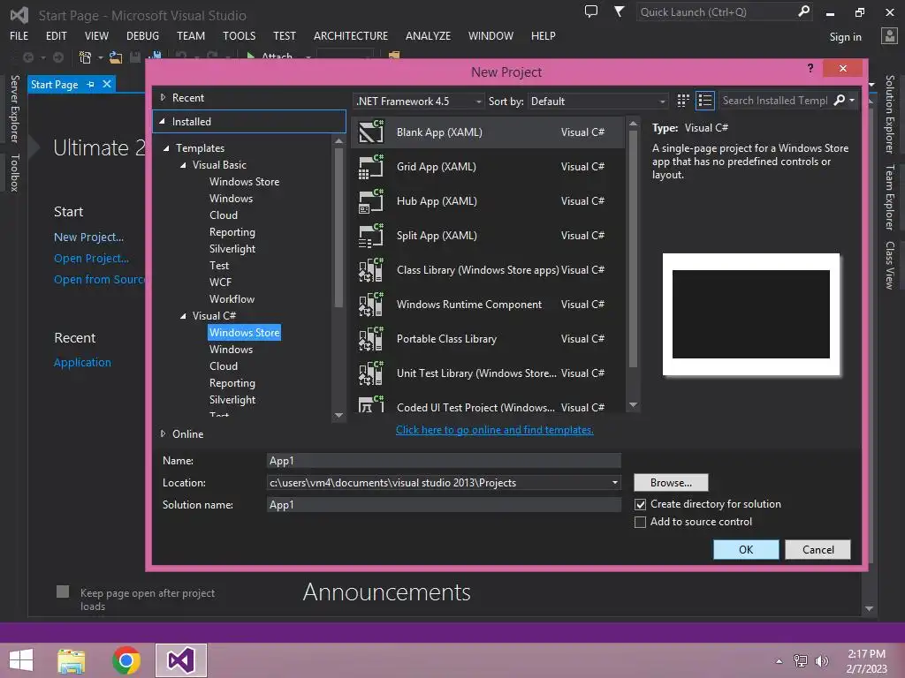
Task: Expand the Online section
Action: [163, 433]
